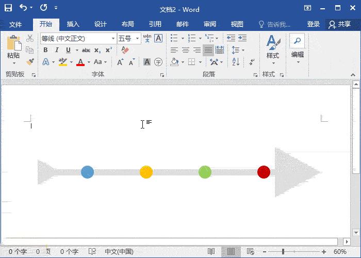Switch to the 插入 ribbon tab
The height and width of the screenshot is (258, 361).
tap(73, 24)
